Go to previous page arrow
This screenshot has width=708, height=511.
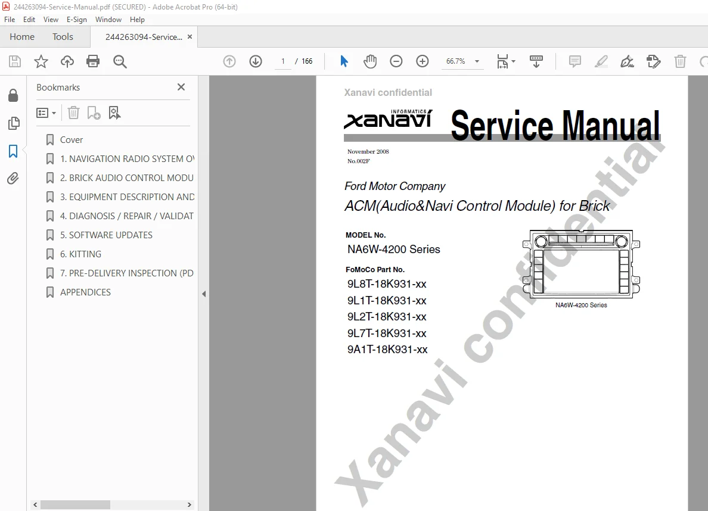229,61
